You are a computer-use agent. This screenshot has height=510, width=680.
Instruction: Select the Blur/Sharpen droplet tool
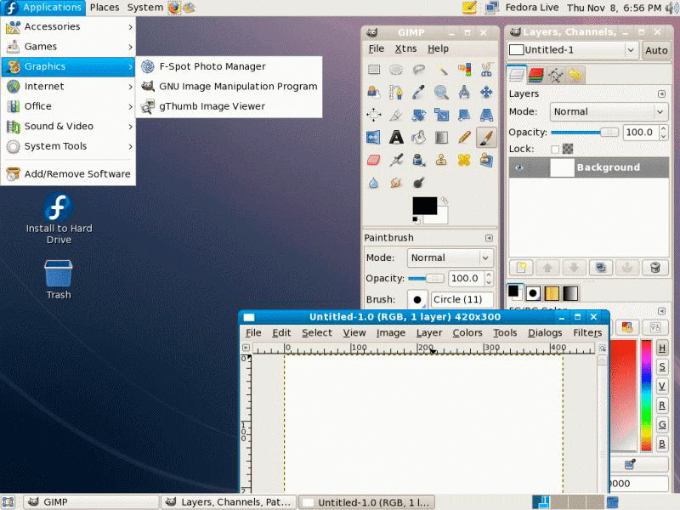[x=374, y=183]
